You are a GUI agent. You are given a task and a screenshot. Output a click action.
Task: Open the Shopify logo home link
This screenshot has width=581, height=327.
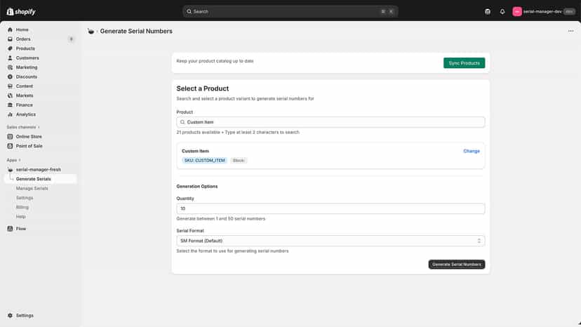click(21, 11)
